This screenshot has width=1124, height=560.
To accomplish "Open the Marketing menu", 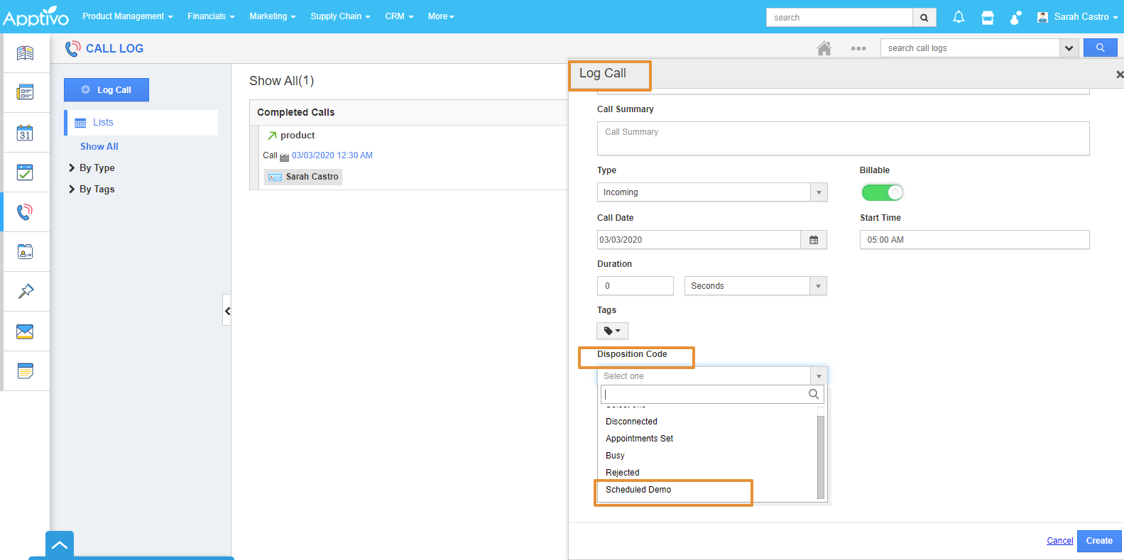I will [x=273, y=16].
